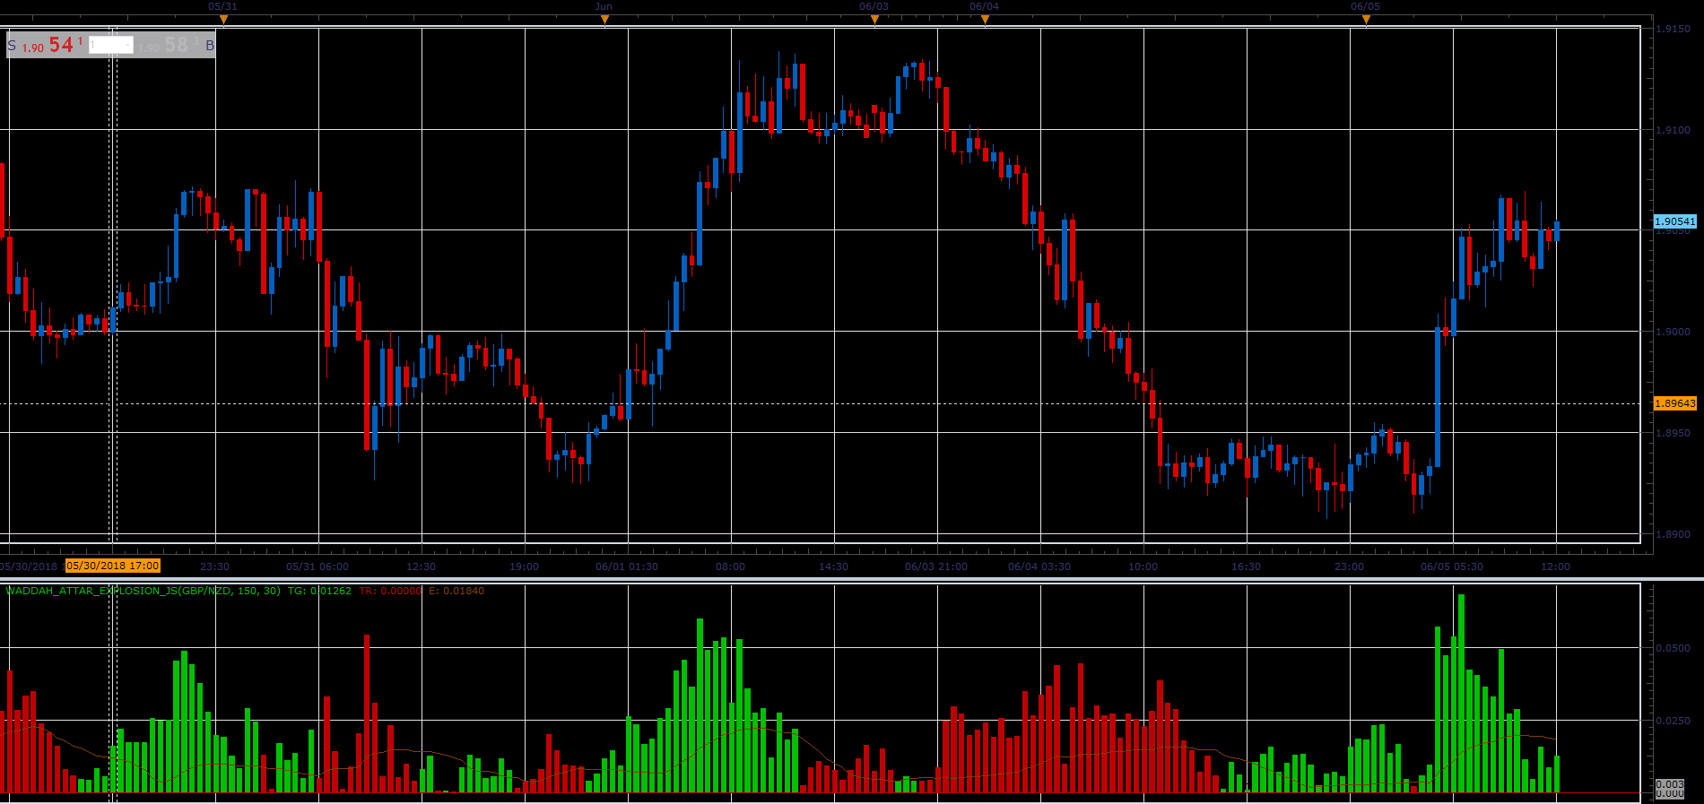The height and width of the screenshot is (804, 1704).
Task: Click the 1.9100 price axis label
Action: click(1673, 130)
